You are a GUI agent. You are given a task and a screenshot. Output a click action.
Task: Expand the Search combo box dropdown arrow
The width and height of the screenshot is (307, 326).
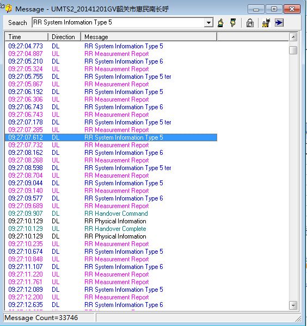208,23
